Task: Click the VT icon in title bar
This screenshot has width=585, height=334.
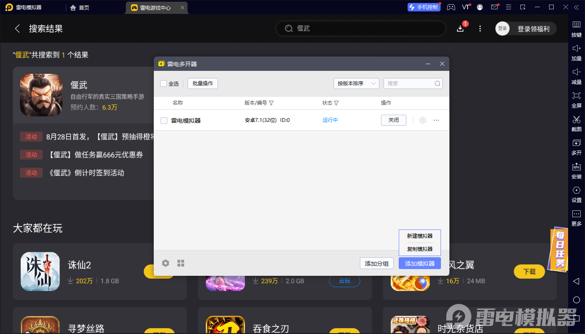Action: point(466,7)
